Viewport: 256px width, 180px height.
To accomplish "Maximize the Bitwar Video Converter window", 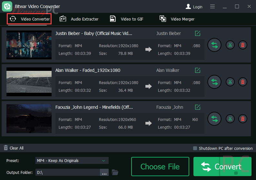I will pyautogui.click(x=237, y=6).
